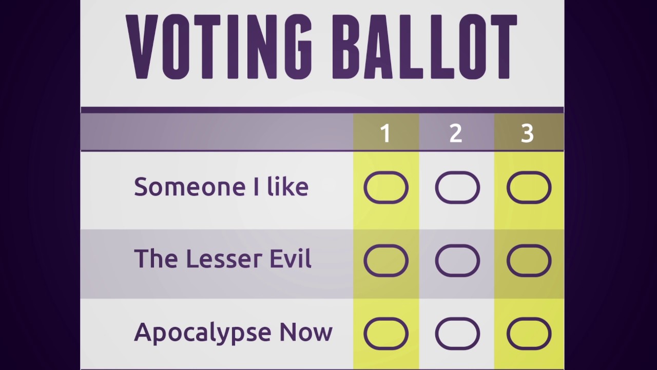
Task: Click the "VOTING BALLOT" title text
Action: pyautogui.click(x=321, y=47)
